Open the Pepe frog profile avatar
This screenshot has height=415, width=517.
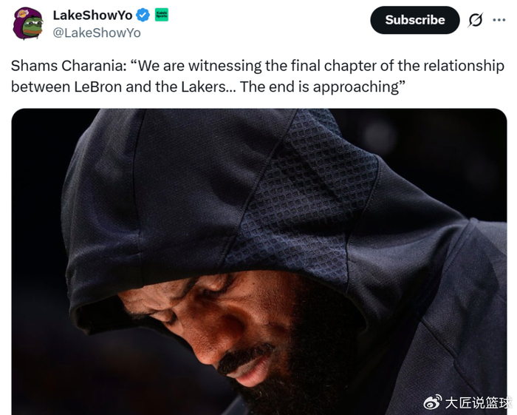click(x=28, y=24)
